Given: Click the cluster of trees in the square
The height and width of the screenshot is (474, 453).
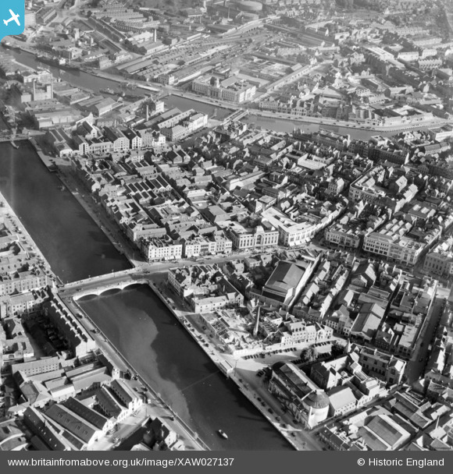Looking at the screenshot, I should (x=309, y=354).
